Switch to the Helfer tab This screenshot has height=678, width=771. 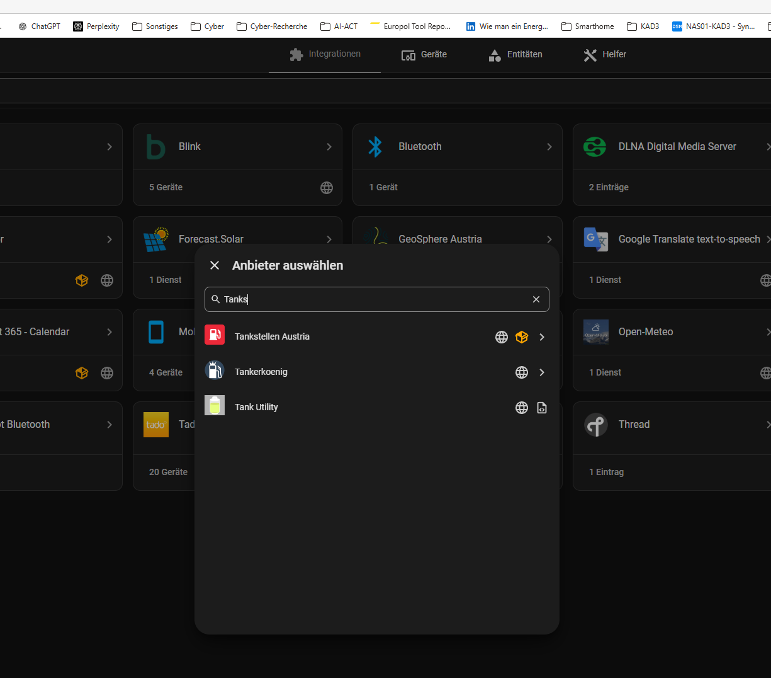pos(605,55)
